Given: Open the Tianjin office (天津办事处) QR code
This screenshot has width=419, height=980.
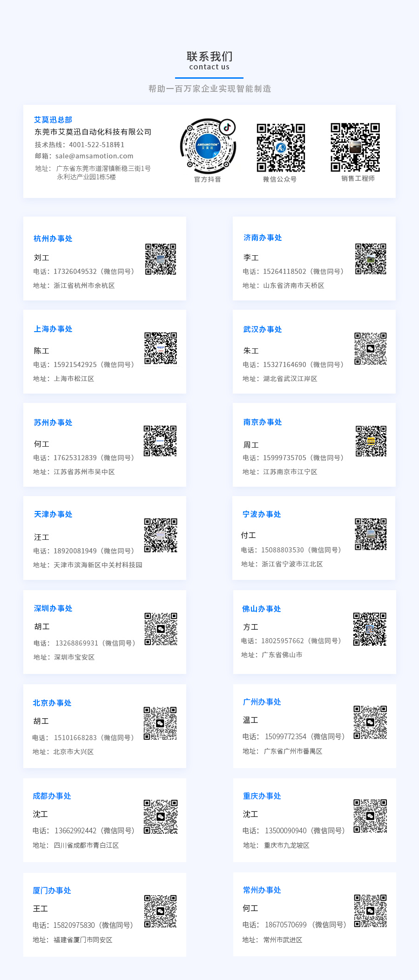Looking at the screenshot, I should (161, 535).
